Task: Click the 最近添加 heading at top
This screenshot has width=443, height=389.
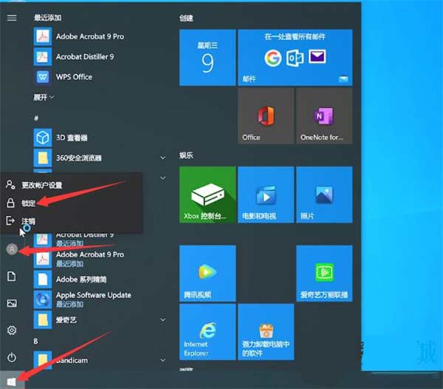Action: coord(48,18)
